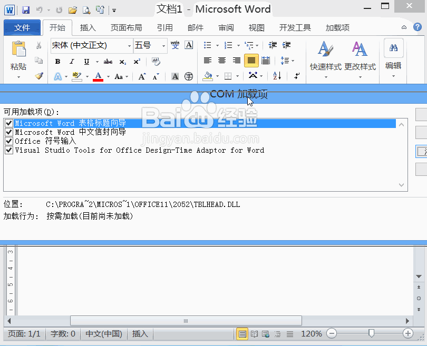This screenshot has height=346, width=427.
Task: Click Clear Formatting eraser icon
Action: 156,62
